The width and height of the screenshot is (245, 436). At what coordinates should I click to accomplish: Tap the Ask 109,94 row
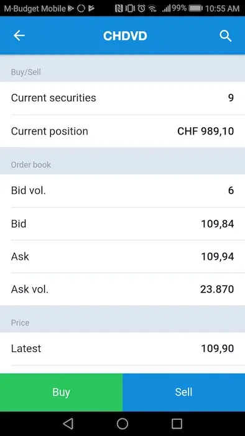(122, 257)
